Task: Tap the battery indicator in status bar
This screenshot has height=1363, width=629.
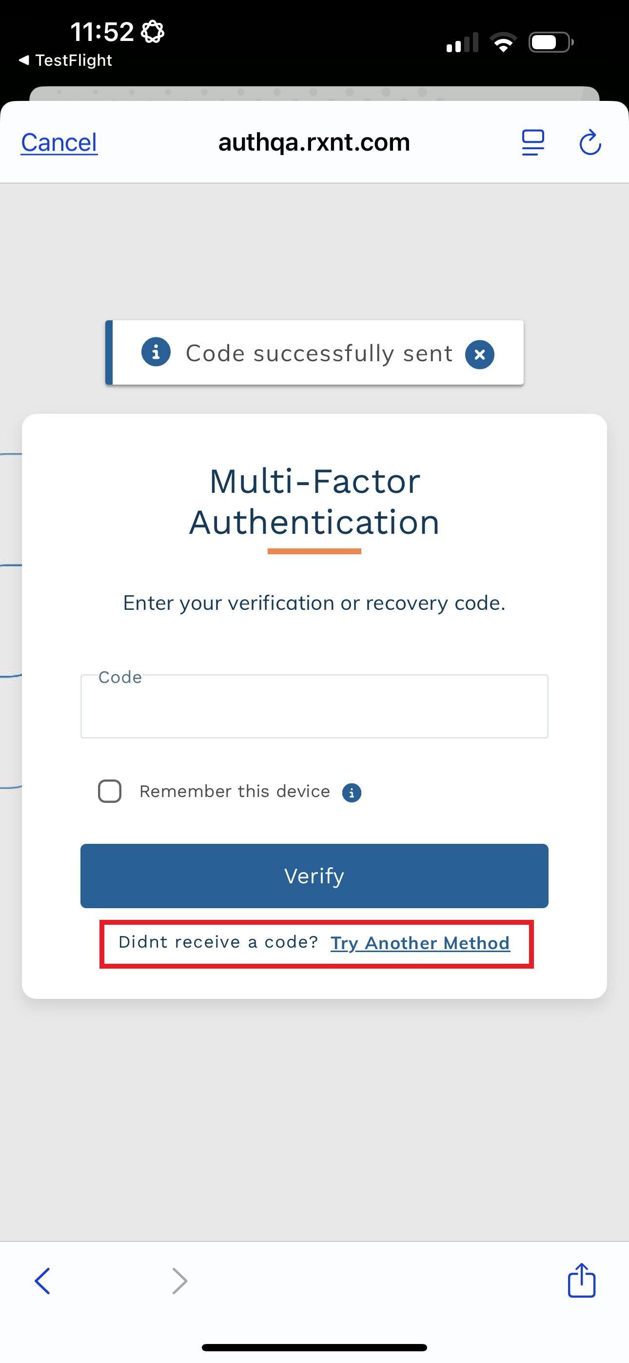Action: pyautogui.click(x=550, y=42)
